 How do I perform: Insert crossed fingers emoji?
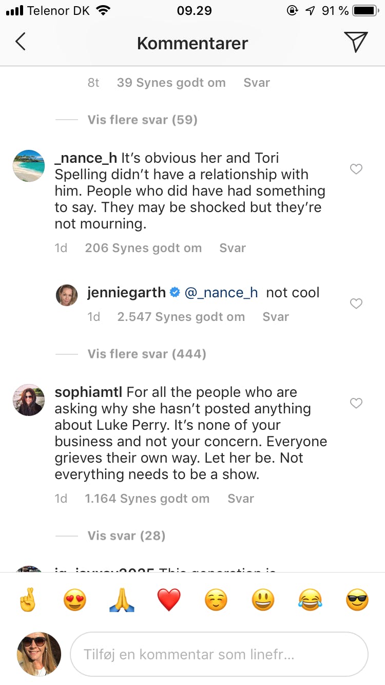pyautogui.click(x=27, y=600)
